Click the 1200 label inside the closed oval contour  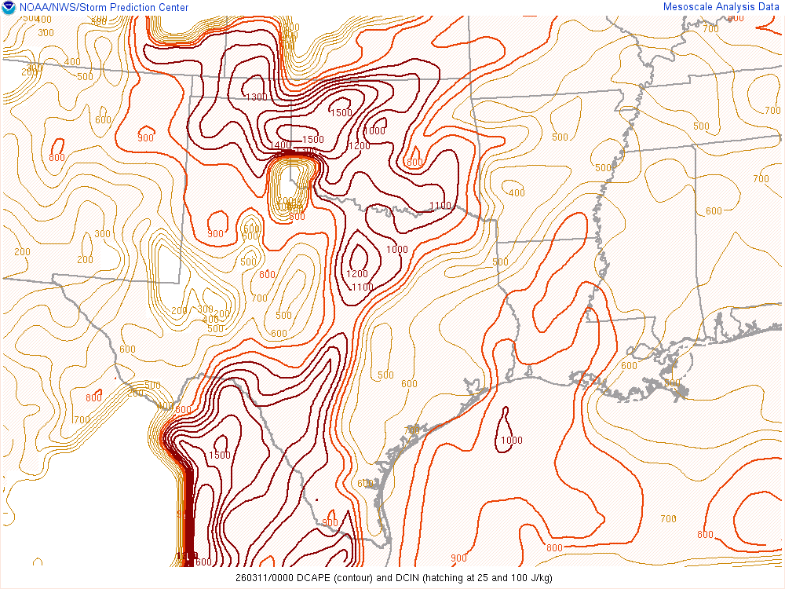pos(357,274)
